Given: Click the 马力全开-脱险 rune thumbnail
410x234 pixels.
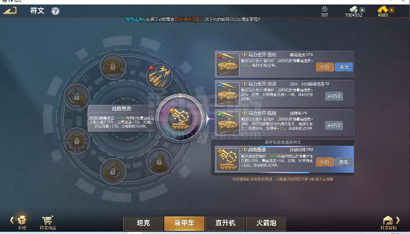Looking at the screenshot, I should (228, 123).
